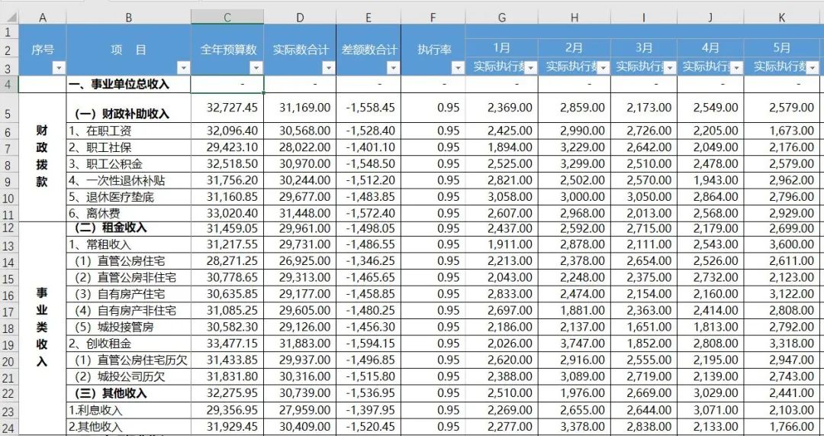The height and width of the screenshot is (436, 824).
Task: Select column I header
Action: 644,18
